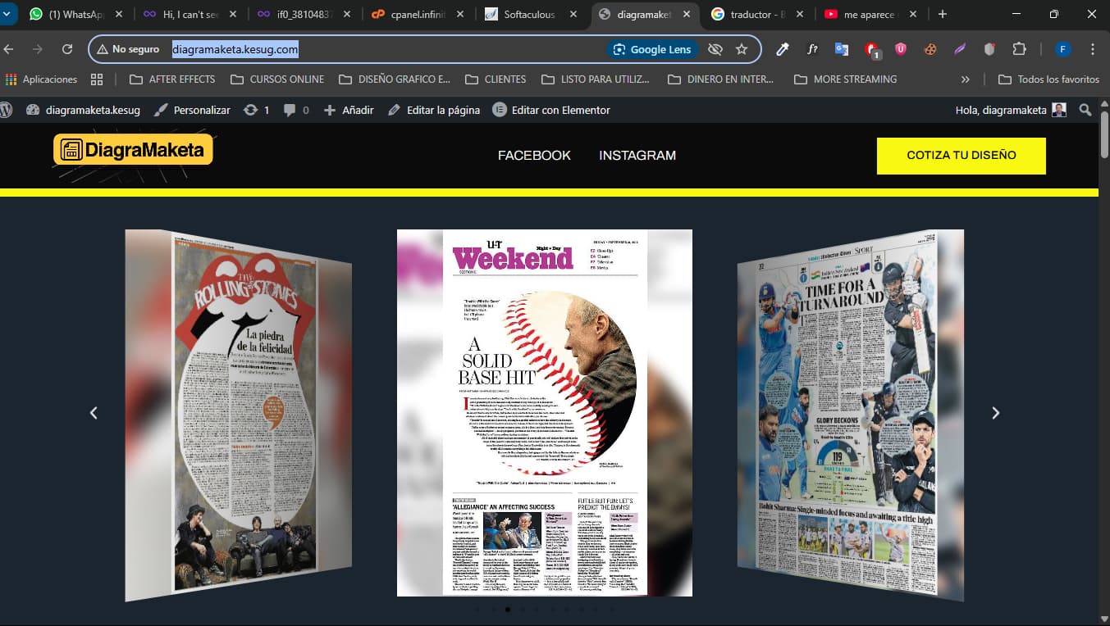Switch to the if0_381048 tab
The height and width of the screenshot is (626, 1110).
point(295,14)
